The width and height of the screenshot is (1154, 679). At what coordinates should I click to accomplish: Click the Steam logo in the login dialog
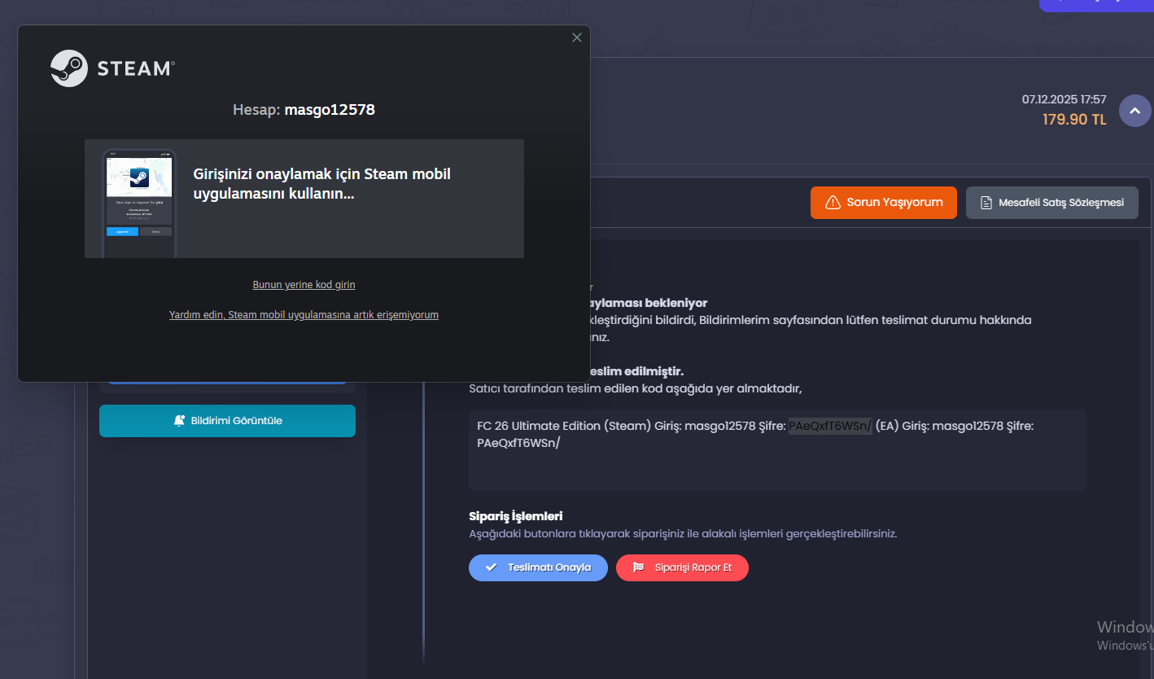[112, 68]
